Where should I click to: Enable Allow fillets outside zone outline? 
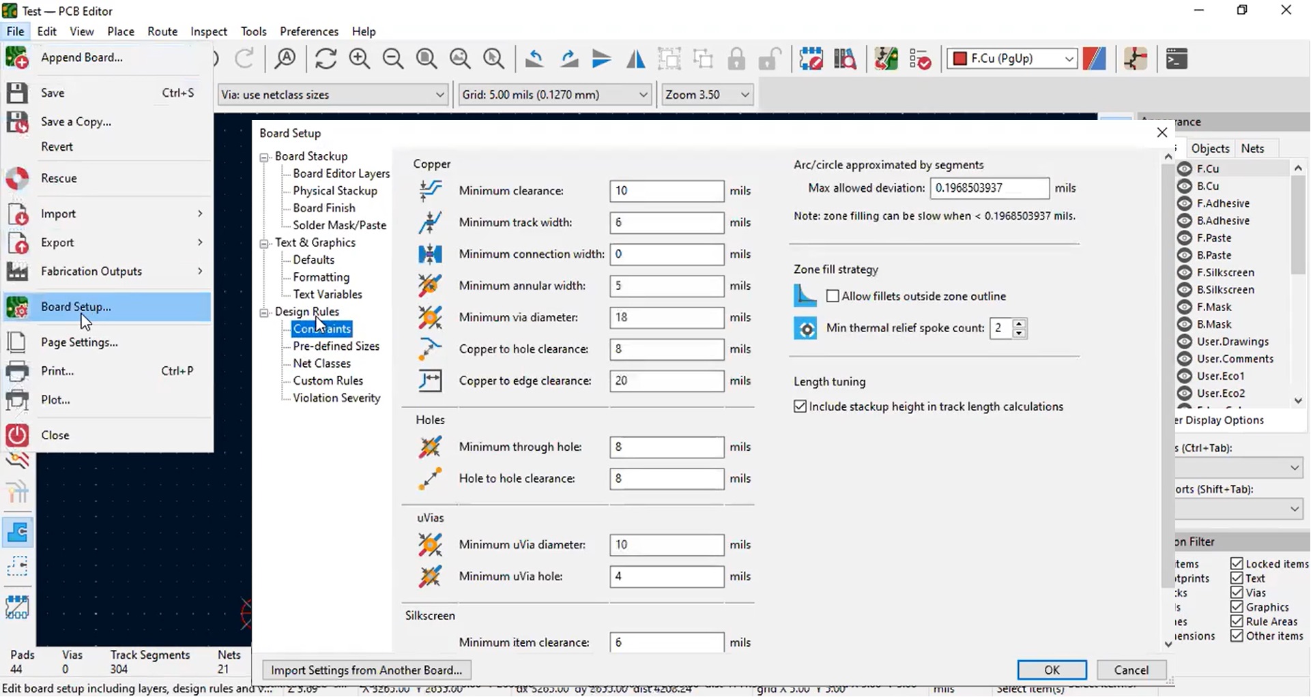(834, 297)
